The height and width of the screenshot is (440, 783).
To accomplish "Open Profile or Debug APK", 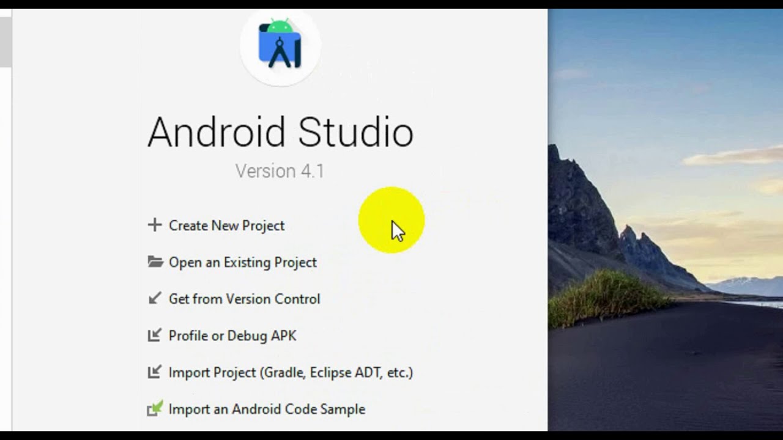I will [x=232, y=335].
